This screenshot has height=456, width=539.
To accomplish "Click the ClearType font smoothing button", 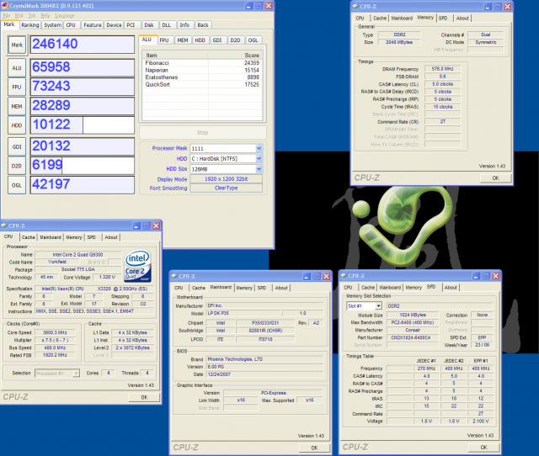I will point(227,188).
